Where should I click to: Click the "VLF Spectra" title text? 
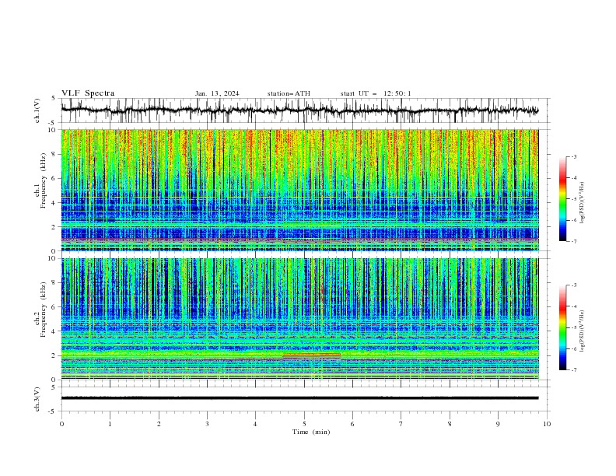88,93
